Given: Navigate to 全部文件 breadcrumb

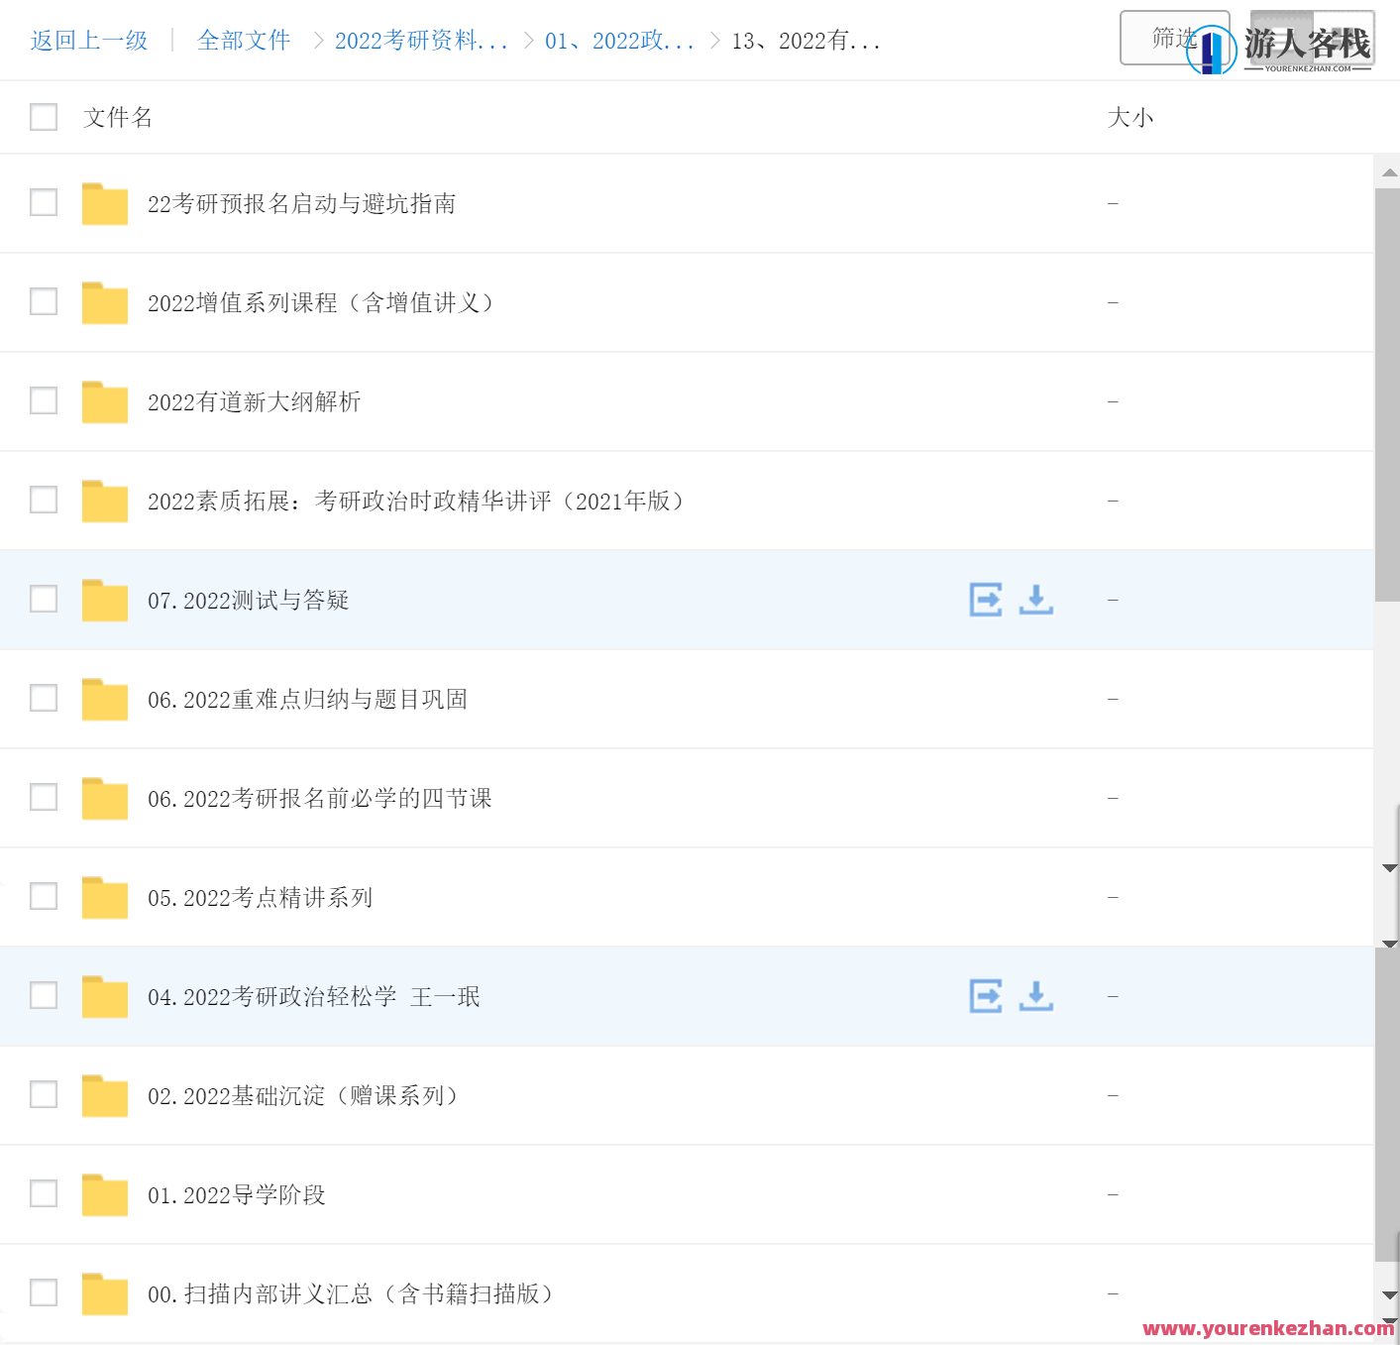Looking at the screenshot, I should (244, 40).
